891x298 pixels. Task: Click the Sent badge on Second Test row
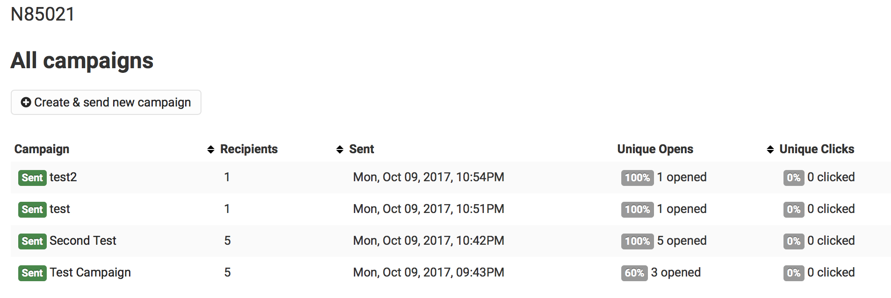point(32,241)
